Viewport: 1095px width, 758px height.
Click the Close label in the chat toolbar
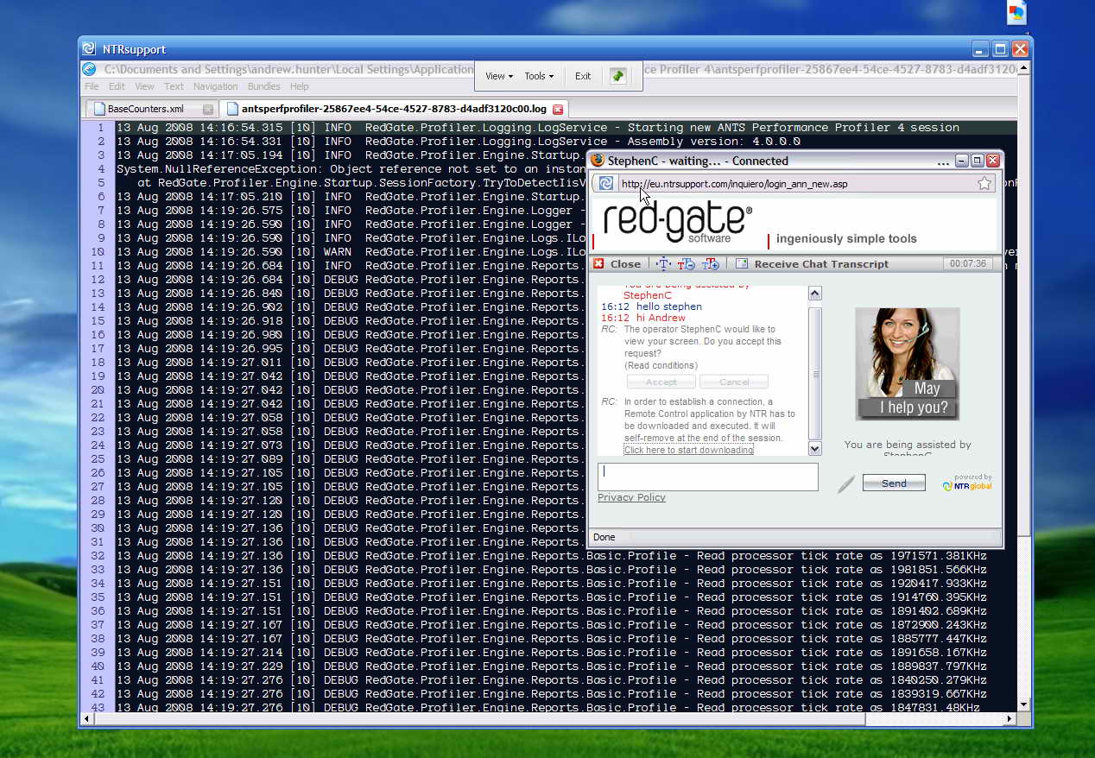625,264
